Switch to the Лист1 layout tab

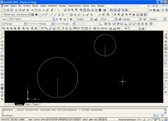pos(28,104)
